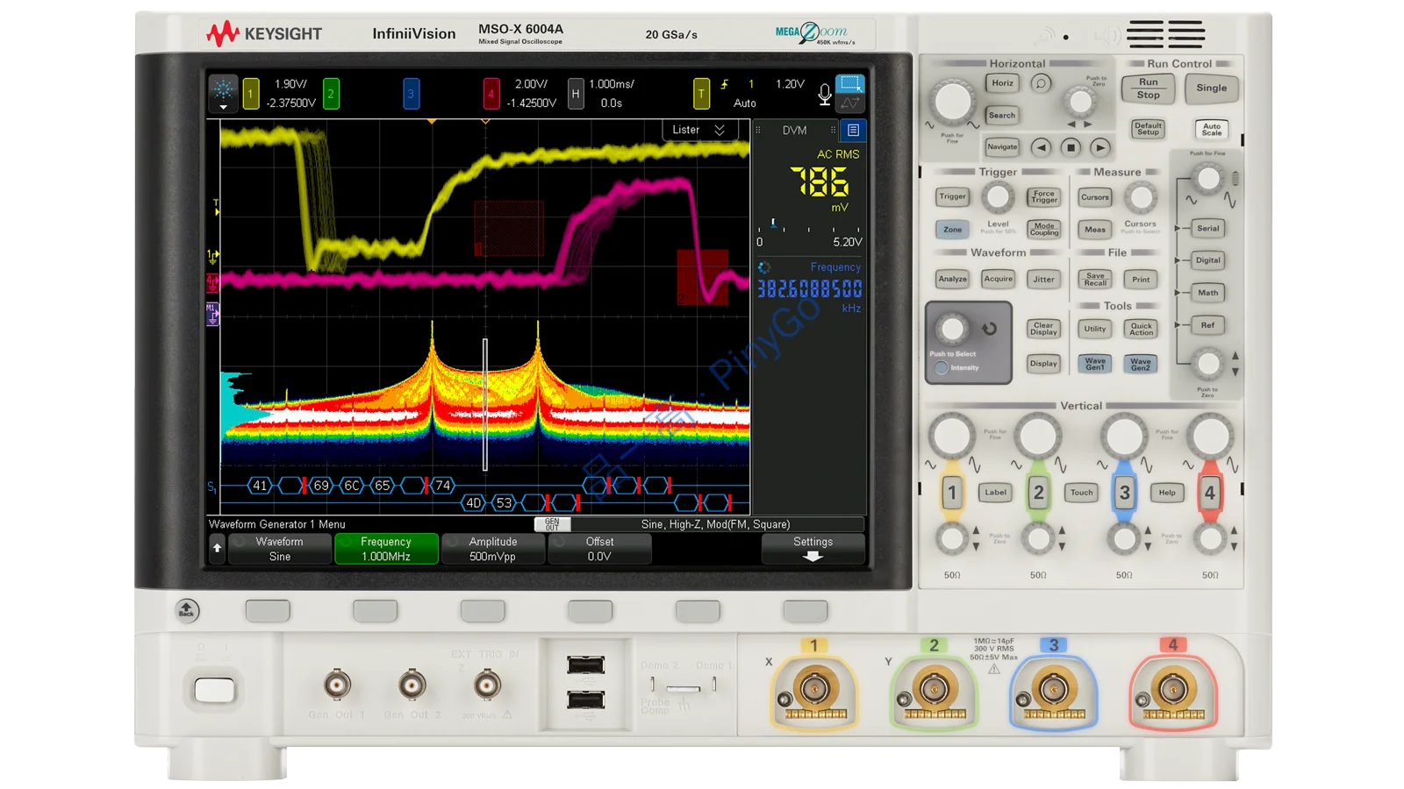This screenshot has height=789, width=1404.
Task: Tap the H horizontal settings badge
Action: pyautogui.click(x=575, y=94)
